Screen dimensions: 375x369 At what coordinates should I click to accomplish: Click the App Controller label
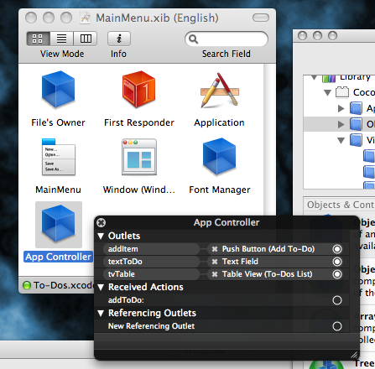58,257
